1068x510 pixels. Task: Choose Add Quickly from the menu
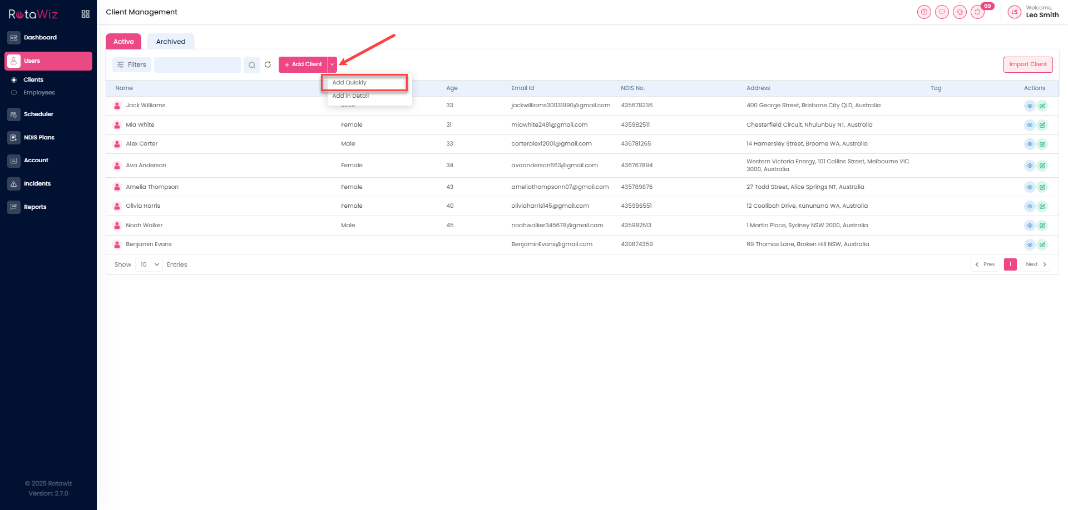click(x=350, y=83)
